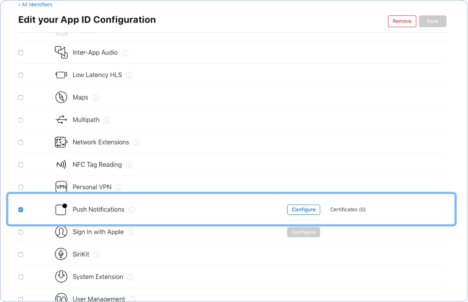Enable the NFC Tag Reading checkbox
Image resolution: width=468 pixels, height=302 pixels.
(x=21, y=165)
